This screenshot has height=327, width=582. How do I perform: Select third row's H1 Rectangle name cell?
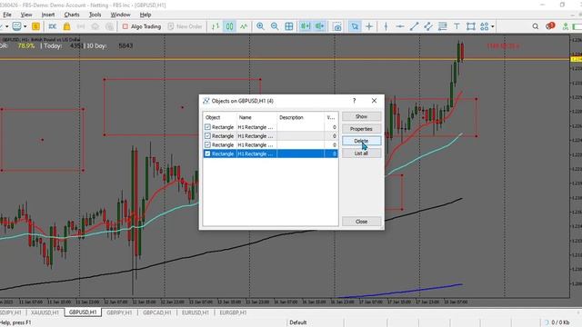pos(256,145)
